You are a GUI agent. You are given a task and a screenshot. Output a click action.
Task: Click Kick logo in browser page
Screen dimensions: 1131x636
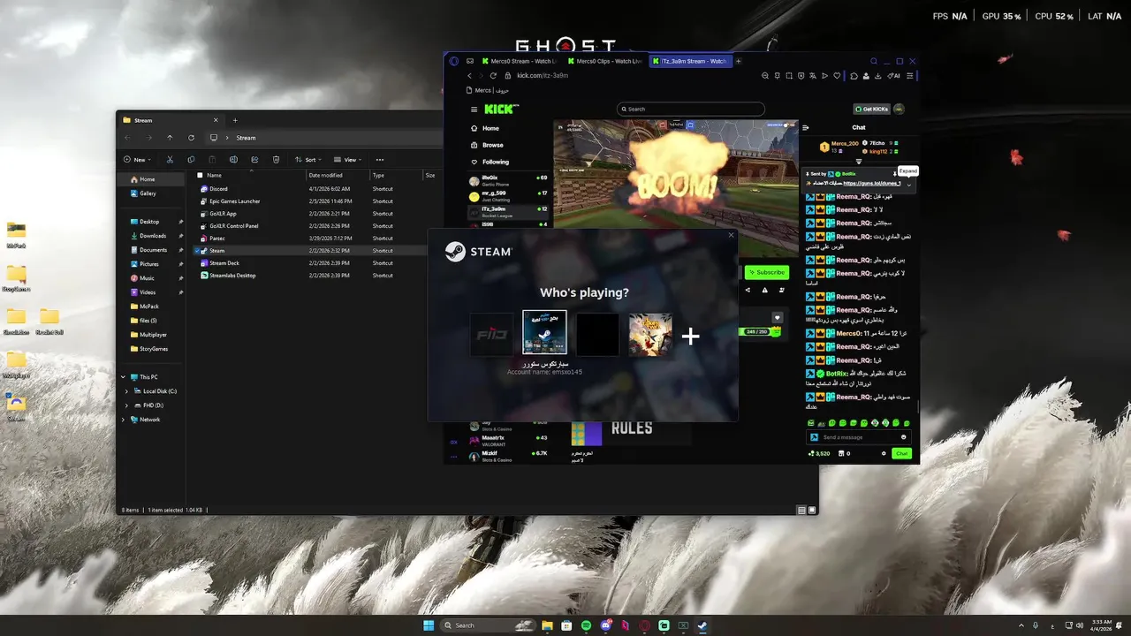(502, 109)
